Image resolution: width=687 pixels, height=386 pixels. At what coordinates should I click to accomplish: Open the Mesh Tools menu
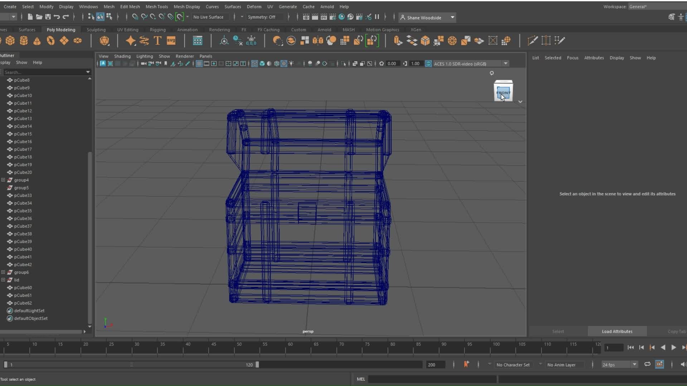[156, 6]
